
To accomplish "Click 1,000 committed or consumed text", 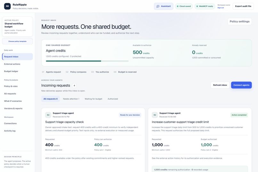I will click(x=206, y=58).
